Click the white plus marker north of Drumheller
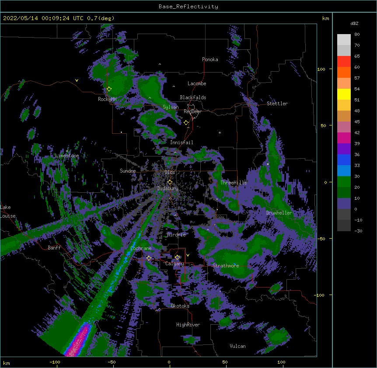Viewport: 377px width, 368px height. [x=268, y=164]
